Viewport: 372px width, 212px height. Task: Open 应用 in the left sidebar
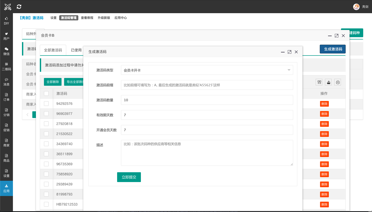tap(6, 189)
